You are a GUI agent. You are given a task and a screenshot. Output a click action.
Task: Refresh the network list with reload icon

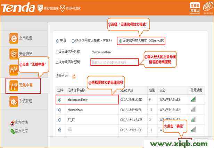coord(74,76)
